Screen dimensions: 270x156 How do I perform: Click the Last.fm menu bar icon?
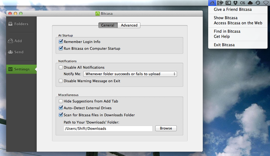[243, 3]
